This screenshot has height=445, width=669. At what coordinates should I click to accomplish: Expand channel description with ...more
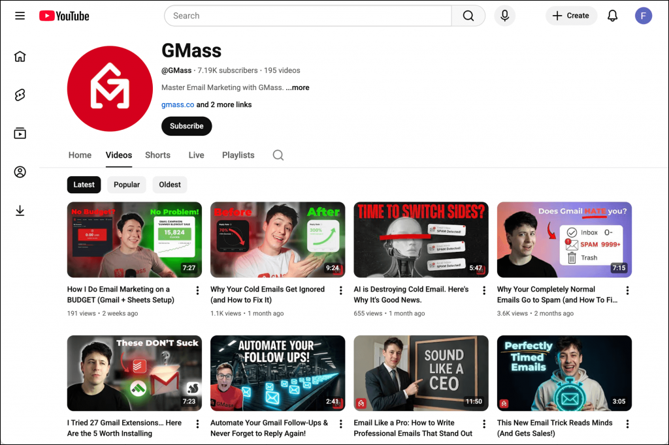pos(297,87)
